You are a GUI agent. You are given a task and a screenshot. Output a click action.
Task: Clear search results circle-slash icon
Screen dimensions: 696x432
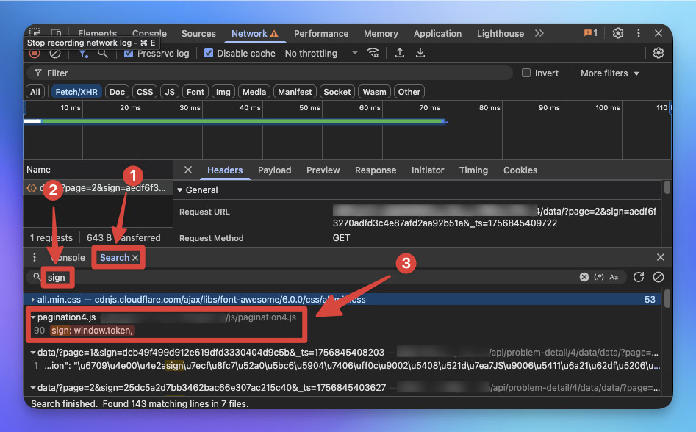point(659,277)
